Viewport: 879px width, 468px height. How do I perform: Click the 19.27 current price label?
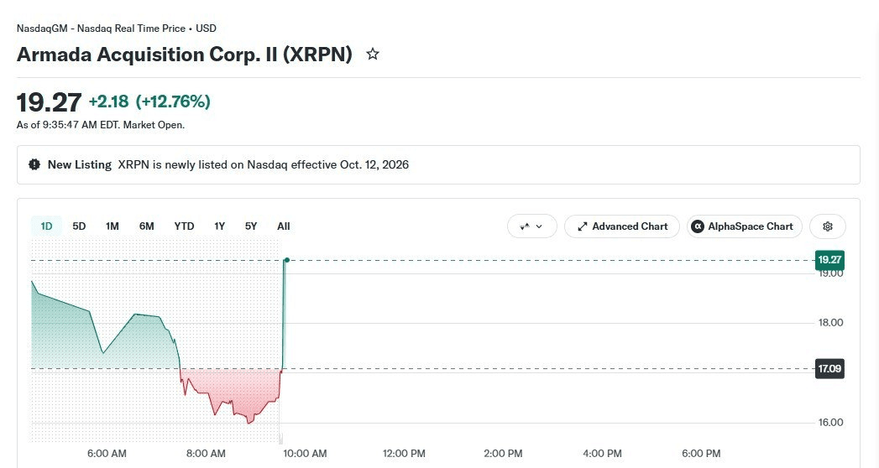pos(829,260)
